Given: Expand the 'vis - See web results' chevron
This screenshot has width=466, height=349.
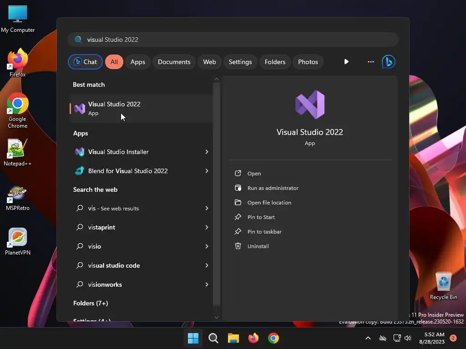Looking at the screenshot, I should click(207, 208).
